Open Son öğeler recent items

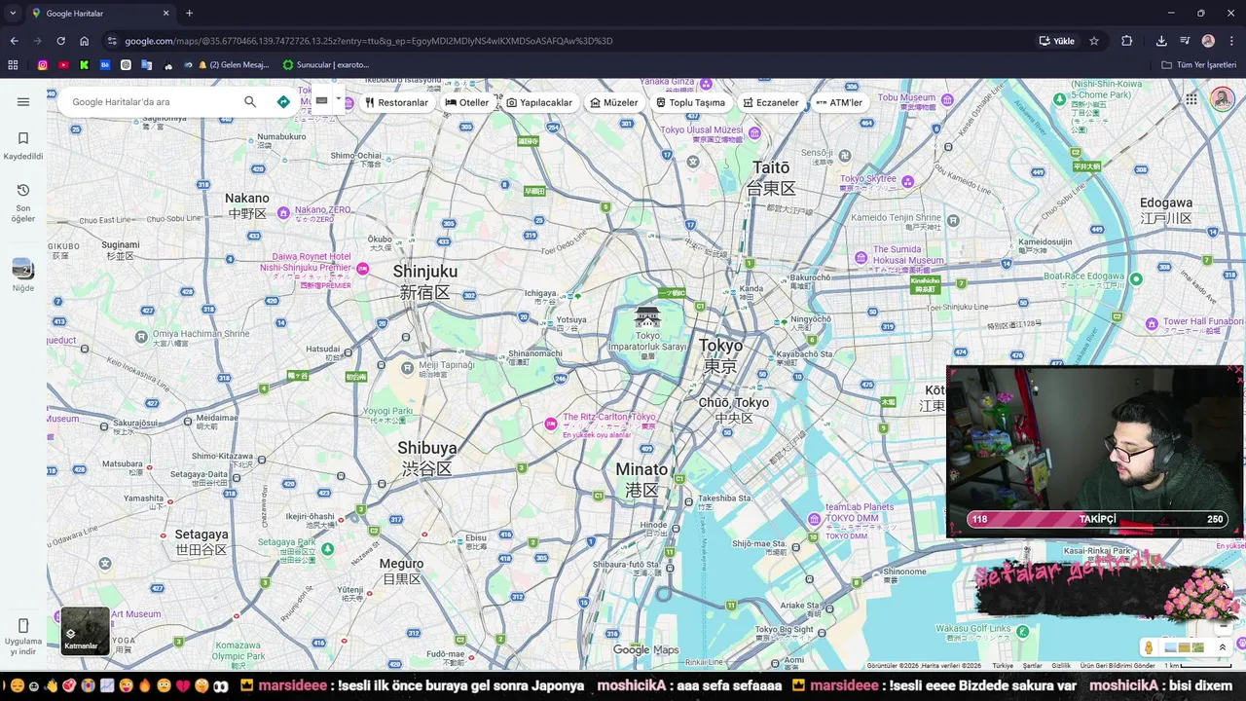click(23, 202)
